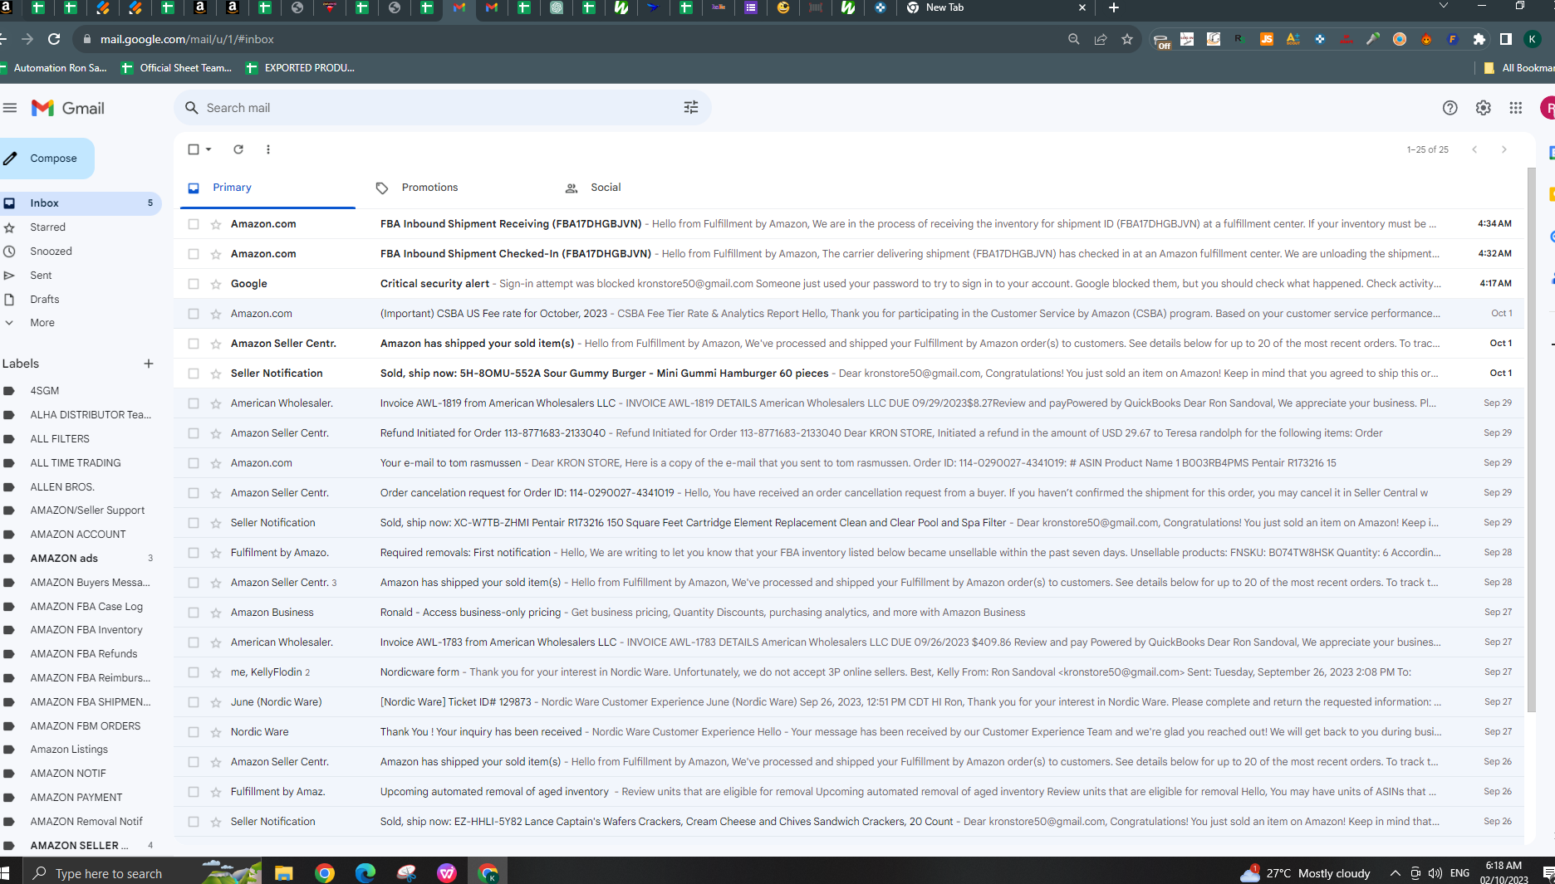Star the Google critical security alert email
Screen dimensions: 1555x884
point(216,284)
